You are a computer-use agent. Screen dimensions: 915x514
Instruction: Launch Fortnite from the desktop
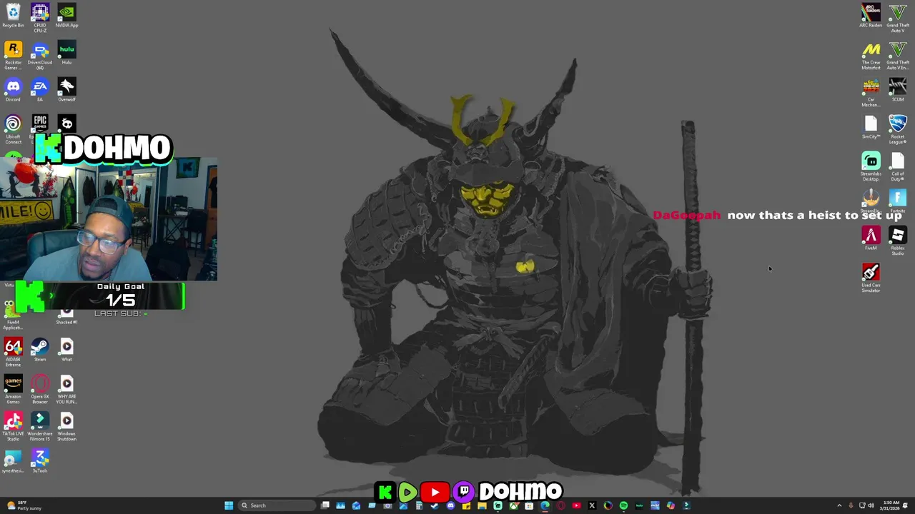click(898, 201)
